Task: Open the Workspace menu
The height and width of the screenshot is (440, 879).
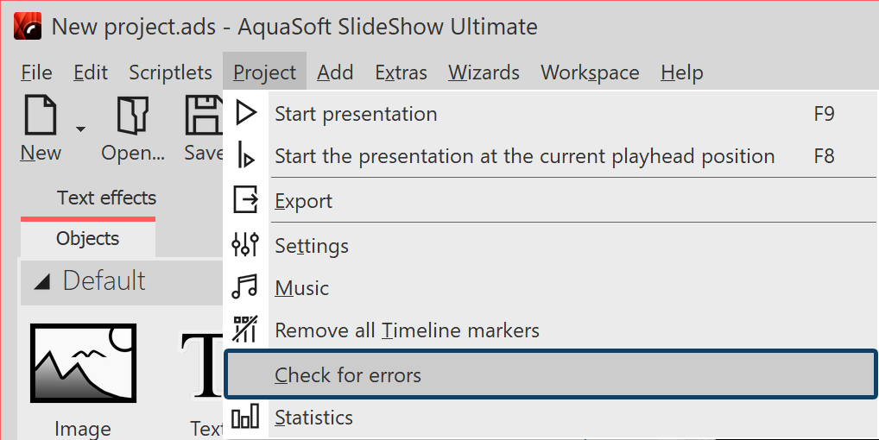Action: tap(590, 72)
